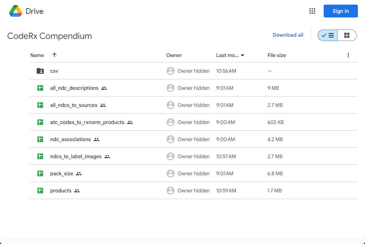Expand the csv folder
Viewport: 365px width, 244px height.
coord(54,71)
